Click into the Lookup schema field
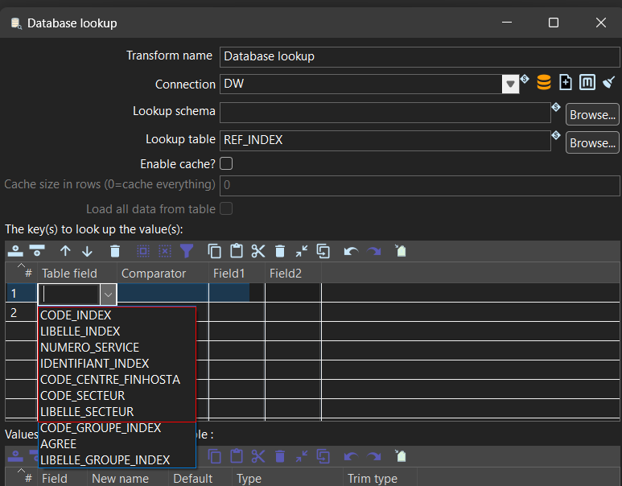The image size is (622, 486). tap(385, 113)
